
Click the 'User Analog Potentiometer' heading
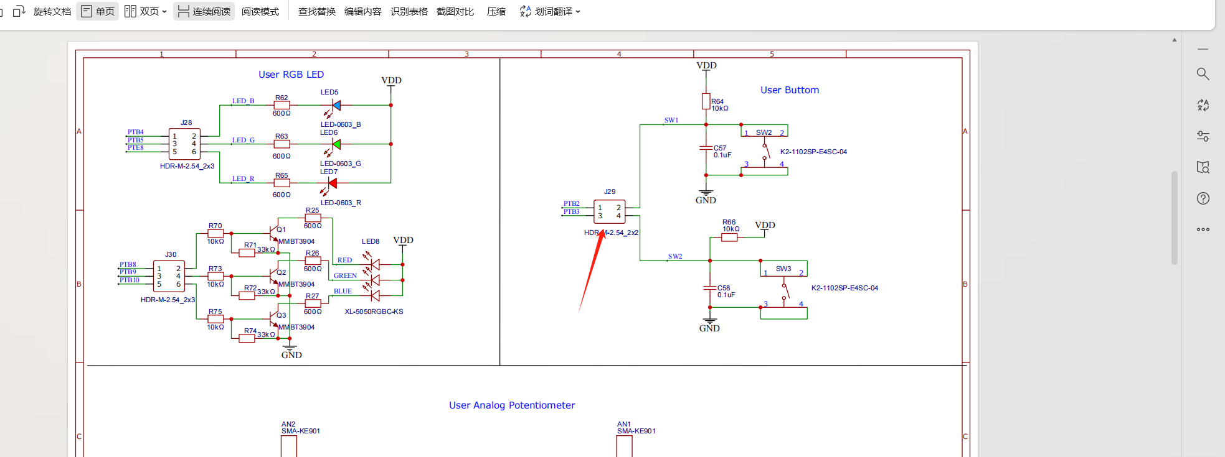click(512, 405)
